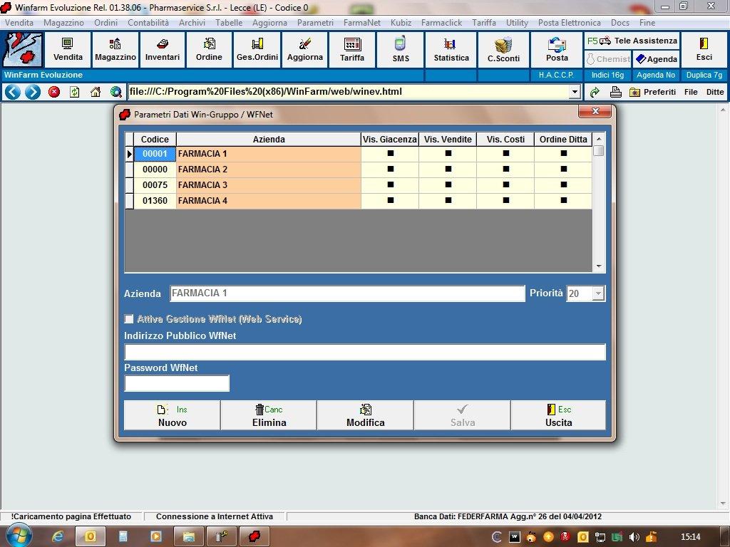Open the Vendita toolbar icon
This screenshot has width=730, height=547.
(x=68, y=49)
